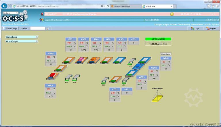Screen dimensions: 221x127
Task: Click the HB01 furnace station icon
Action: coord(106,61)
